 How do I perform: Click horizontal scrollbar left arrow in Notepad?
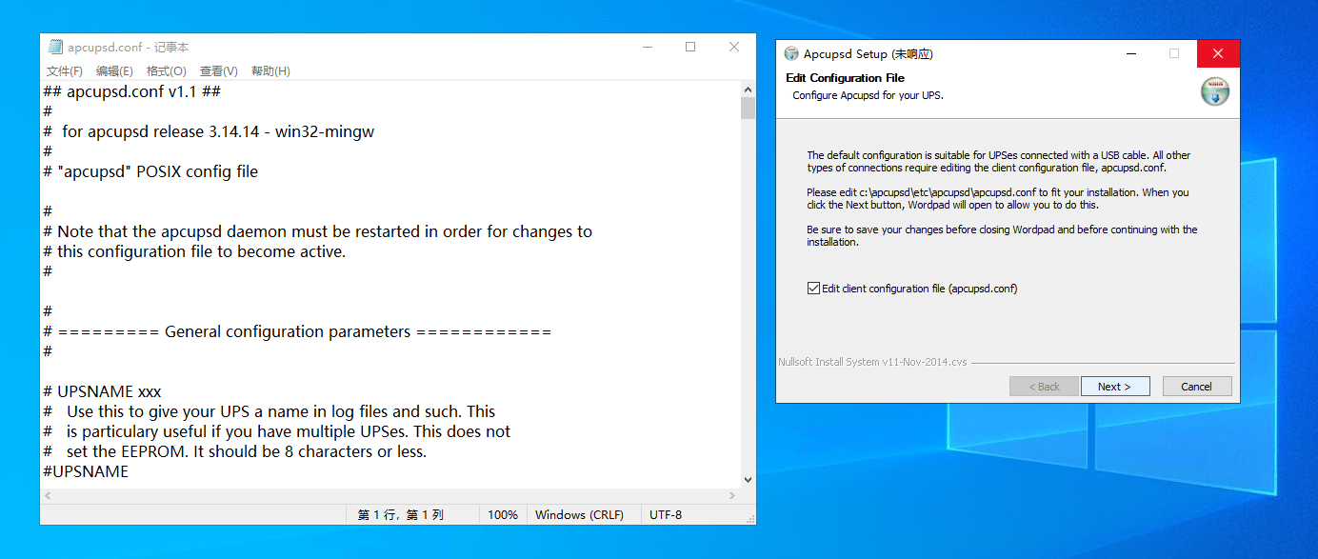pyautogui.click(x=48, y=496)
